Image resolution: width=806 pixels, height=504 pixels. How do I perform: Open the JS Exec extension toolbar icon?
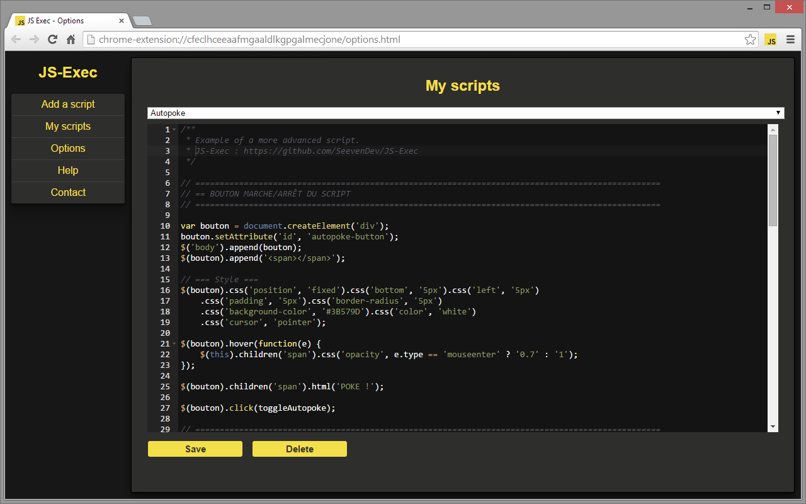click(770, 40)
